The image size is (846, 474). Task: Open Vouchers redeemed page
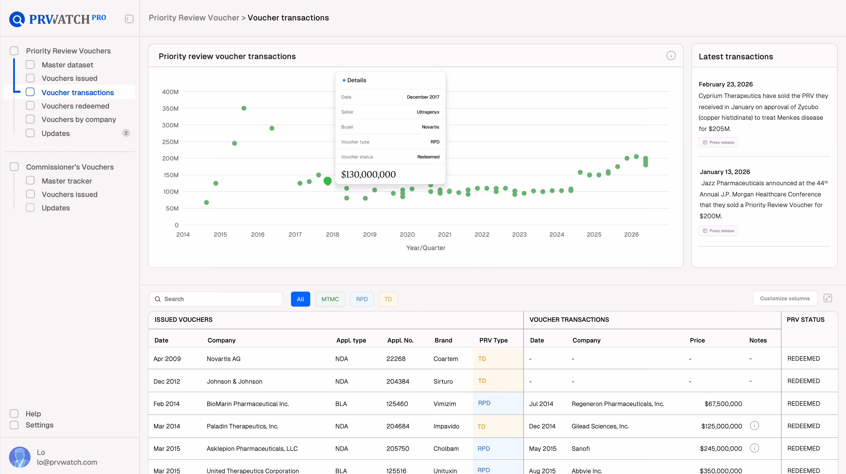click(x=75, y=106)
